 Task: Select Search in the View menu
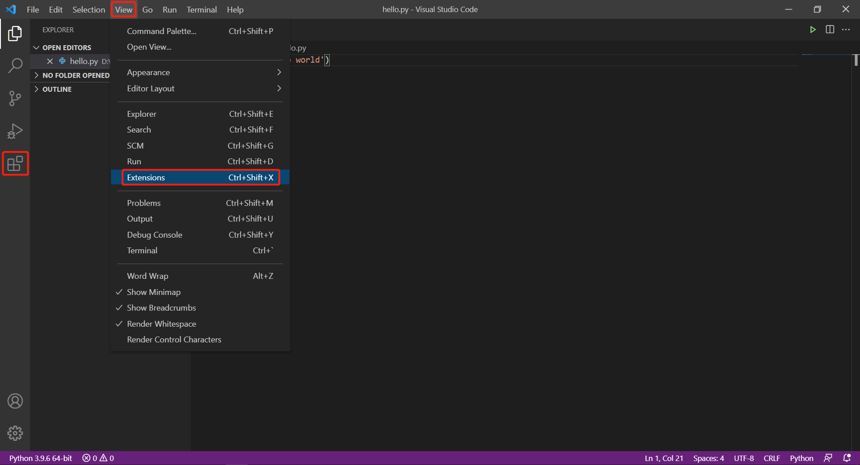(x=200, y=130)
